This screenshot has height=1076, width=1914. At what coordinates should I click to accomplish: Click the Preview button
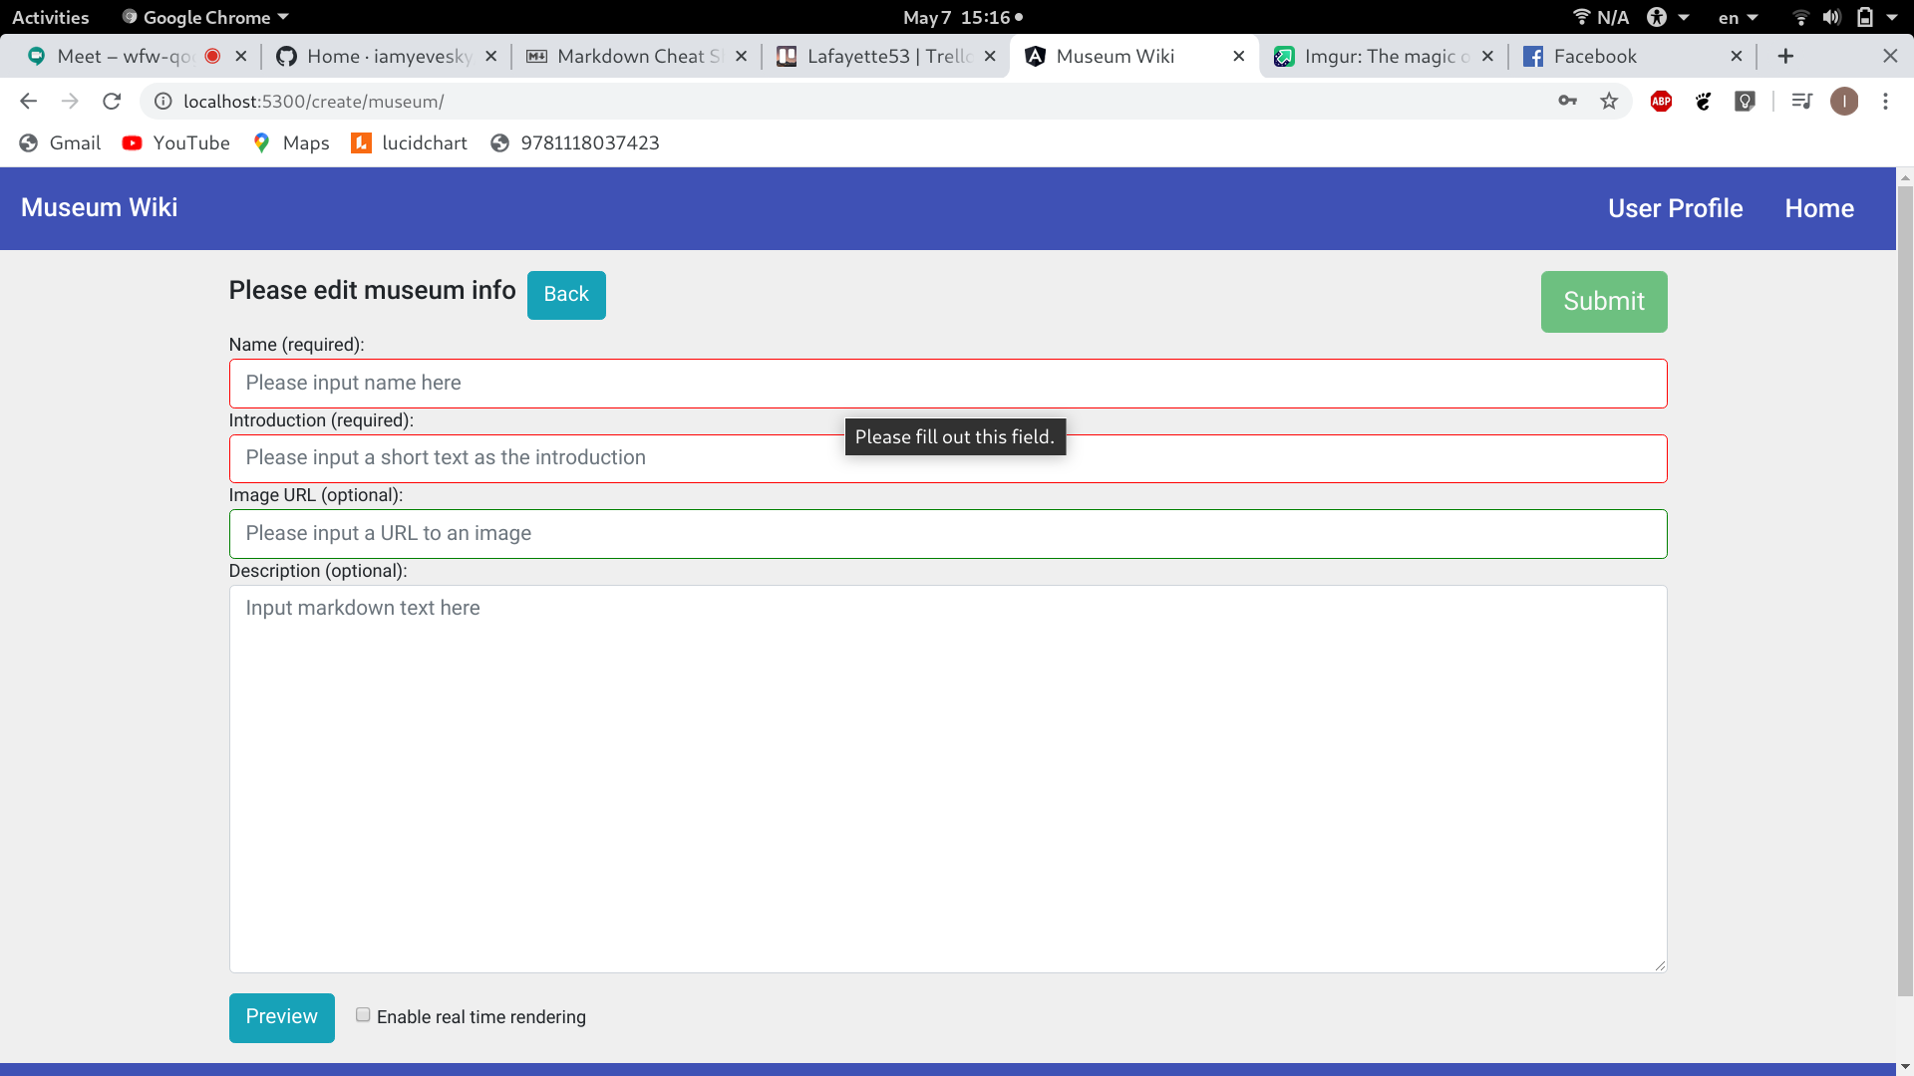pos(281,1017)
